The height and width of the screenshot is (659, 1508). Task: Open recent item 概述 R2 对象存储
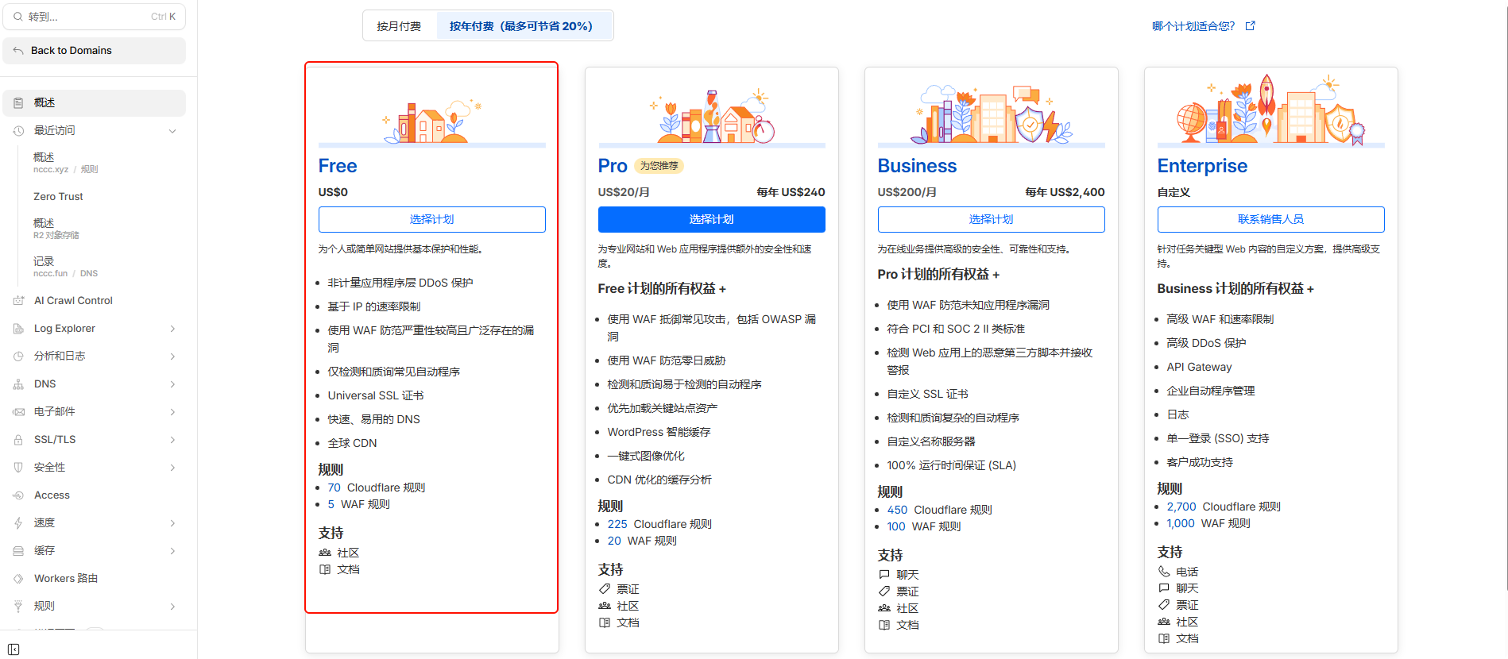tap(56, 229)
